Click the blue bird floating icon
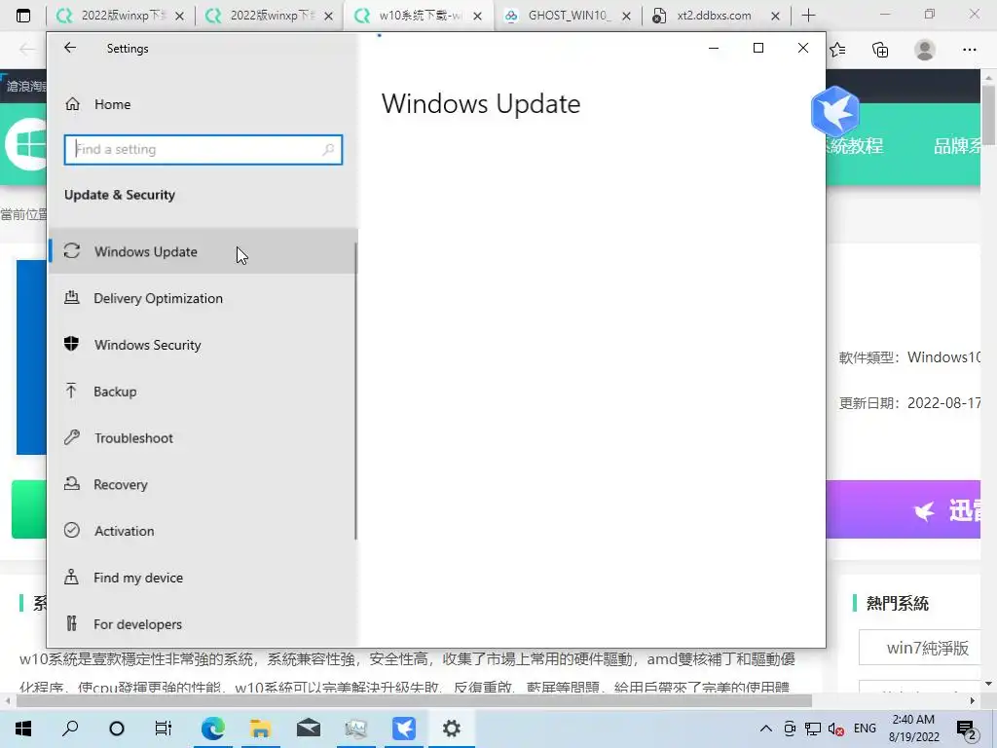 pyautogui.click(x=835, y=112)
